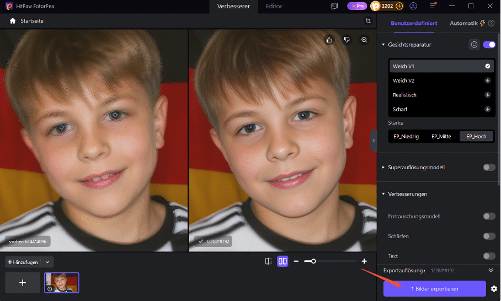
Task: Click the zoom slider handle
Action: coord(313,261)
